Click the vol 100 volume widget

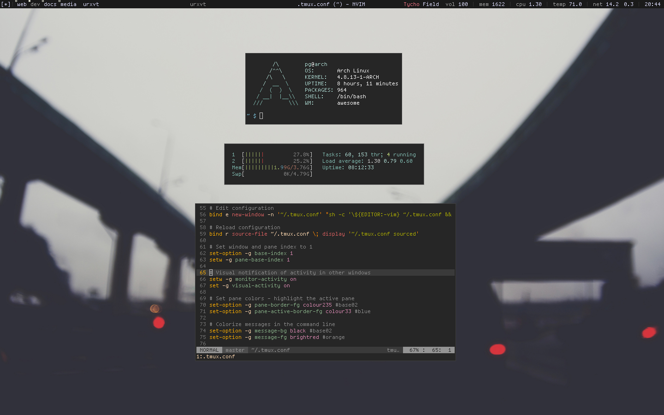click(x=456, y=4)
